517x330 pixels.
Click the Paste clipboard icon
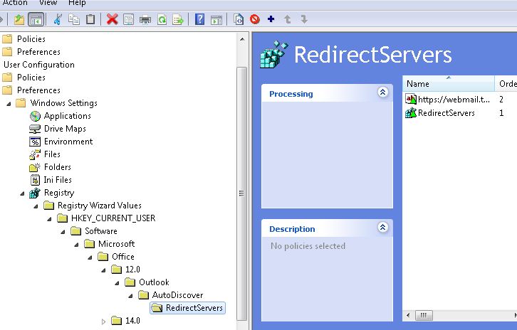point(90,19)
